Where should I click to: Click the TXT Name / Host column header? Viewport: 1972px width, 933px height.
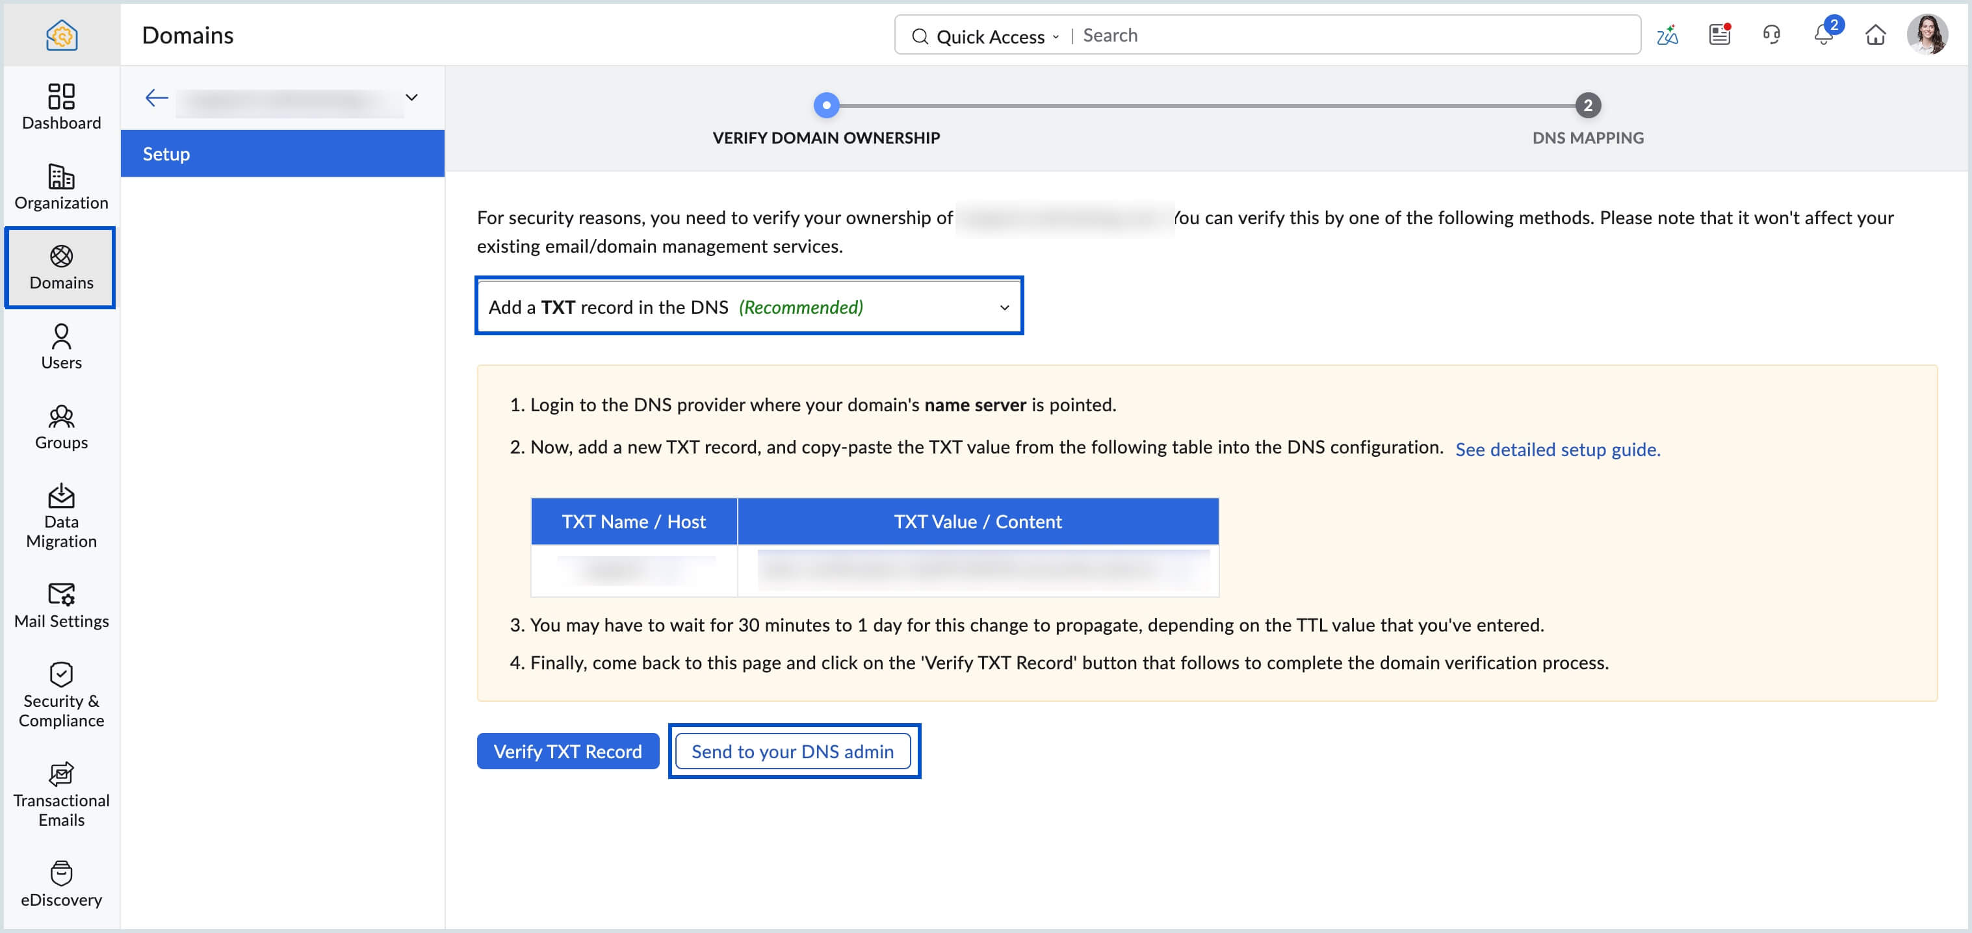[x=634, y=521]
